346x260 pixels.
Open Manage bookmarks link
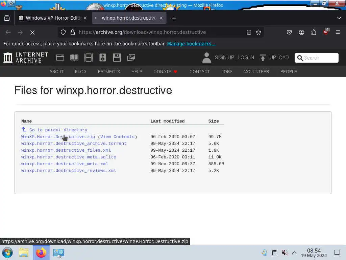(x=191, y=44)
